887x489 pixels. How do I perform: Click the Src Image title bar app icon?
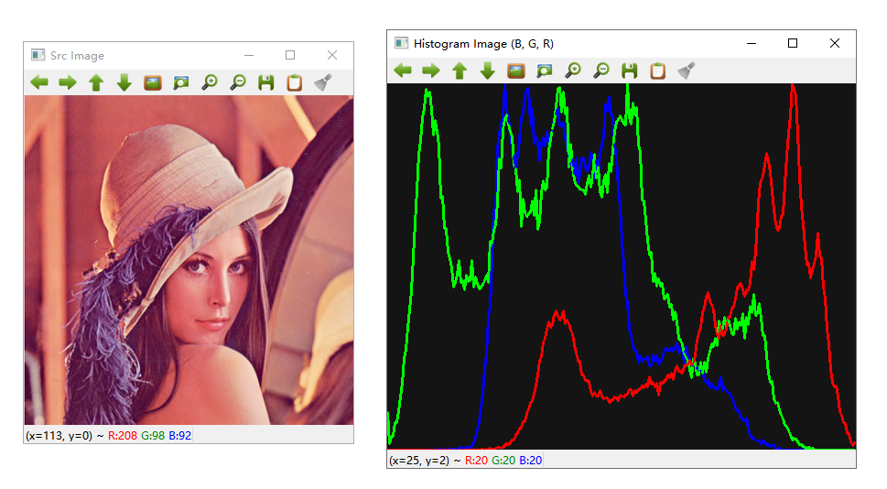38,55
